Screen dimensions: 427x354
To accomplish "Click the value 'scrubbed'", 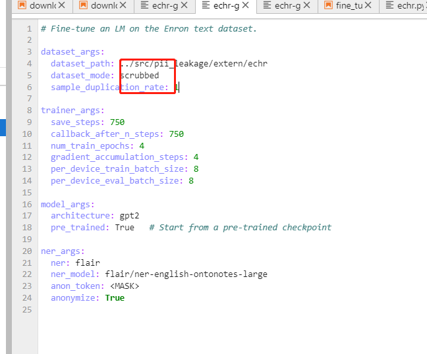I will 140,75.
